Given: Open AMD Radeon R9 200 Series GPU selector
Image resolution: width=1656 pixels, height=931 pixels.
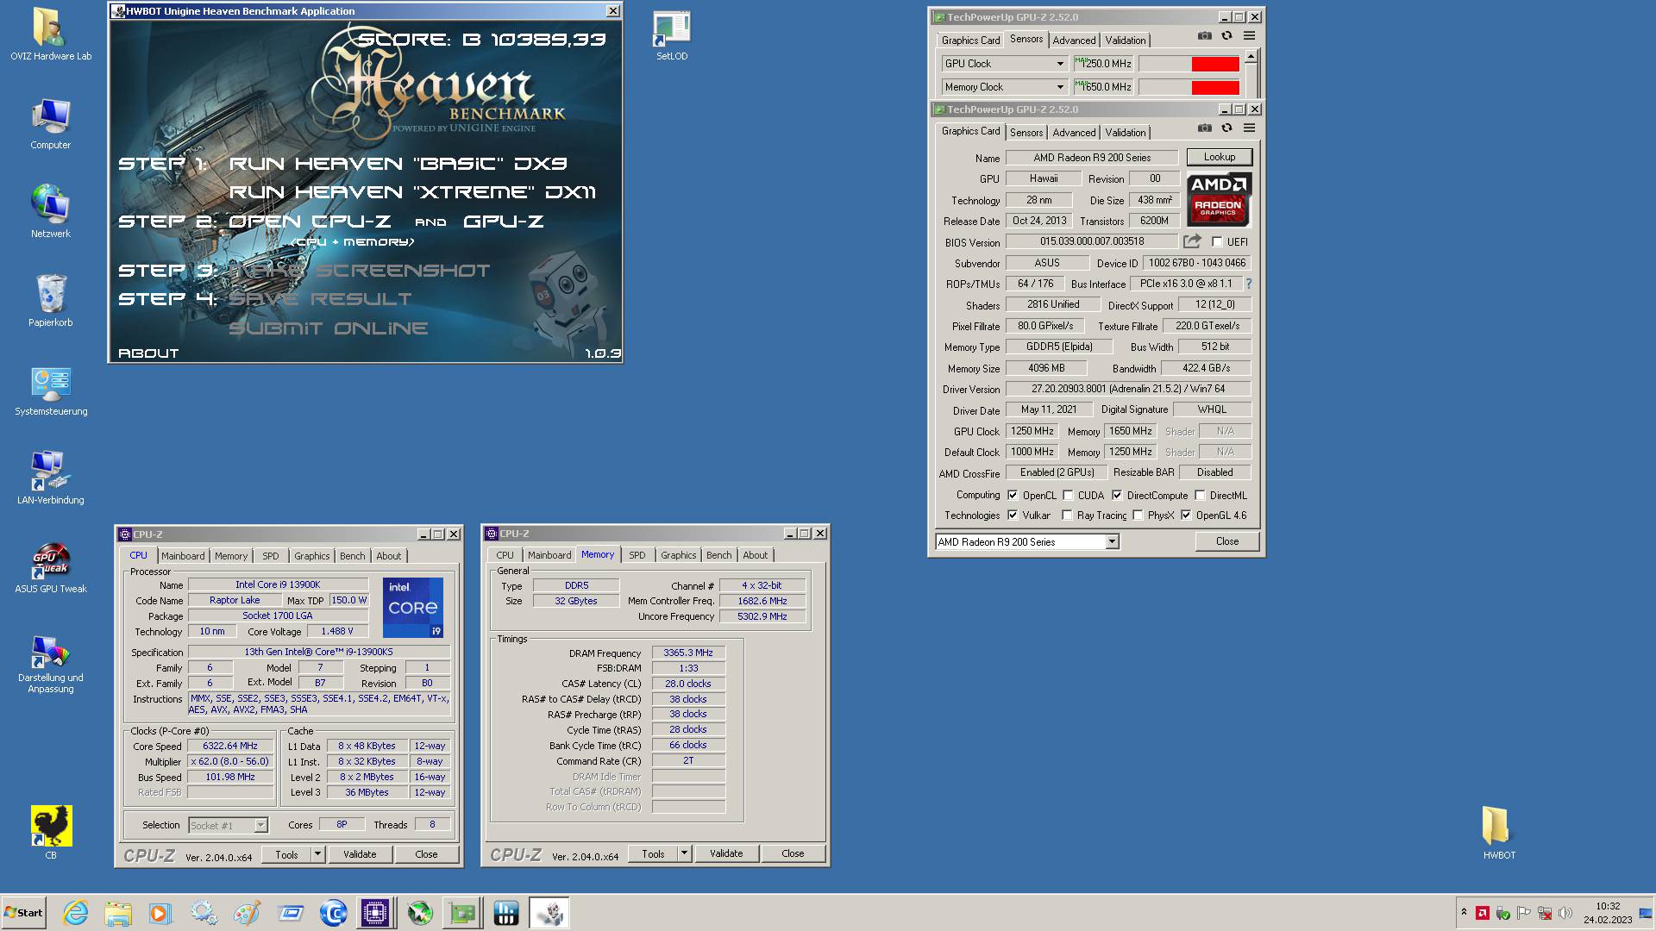Looking at the screenshot, I should (x=1027, y=542).
